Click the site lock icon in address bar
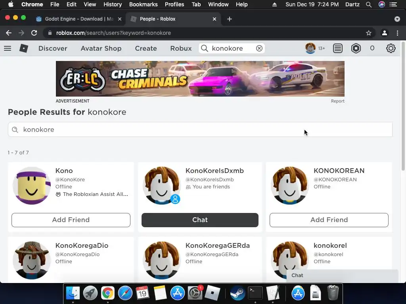The height and width of the screenshot is (304, 406). 50,33
